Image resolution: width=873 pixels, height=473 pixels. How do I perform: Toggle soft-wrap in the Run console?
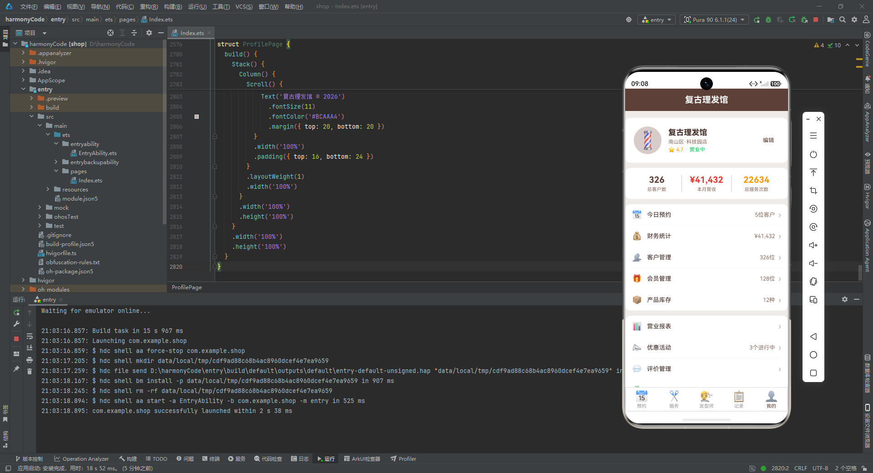[30, 336]
